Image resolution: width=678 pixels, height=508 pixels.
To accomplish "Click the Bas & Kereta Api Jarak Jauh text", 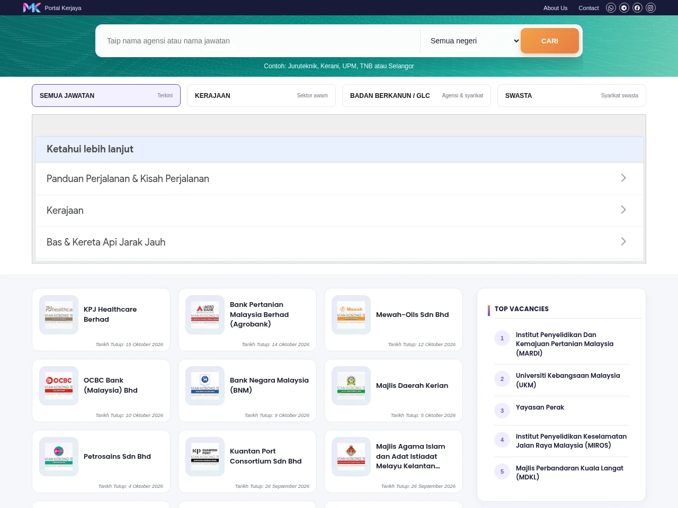I will pos(106,242).
